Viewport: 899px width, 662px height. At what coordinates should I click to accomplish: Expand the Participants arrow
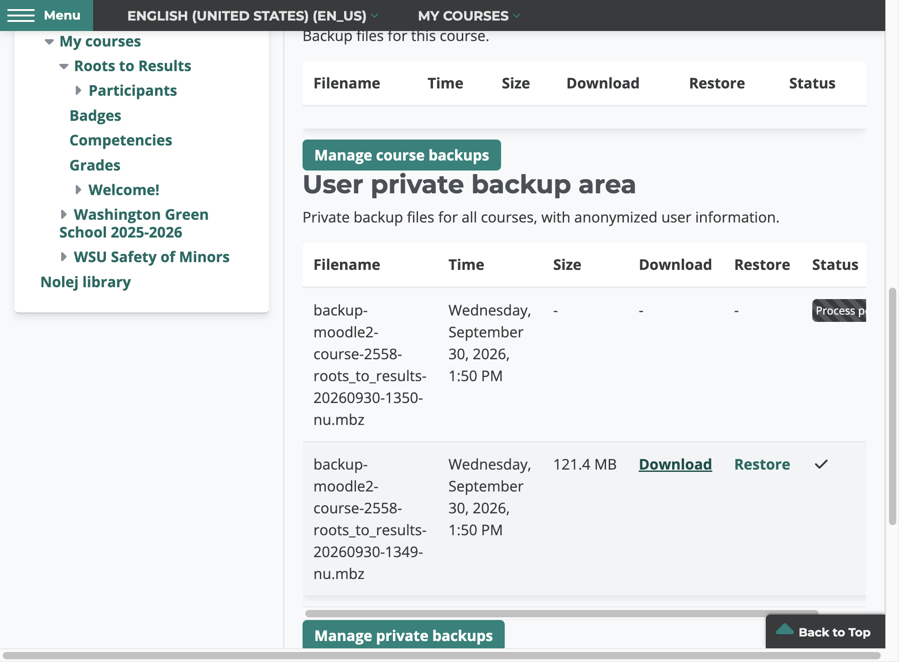(78, 90)
